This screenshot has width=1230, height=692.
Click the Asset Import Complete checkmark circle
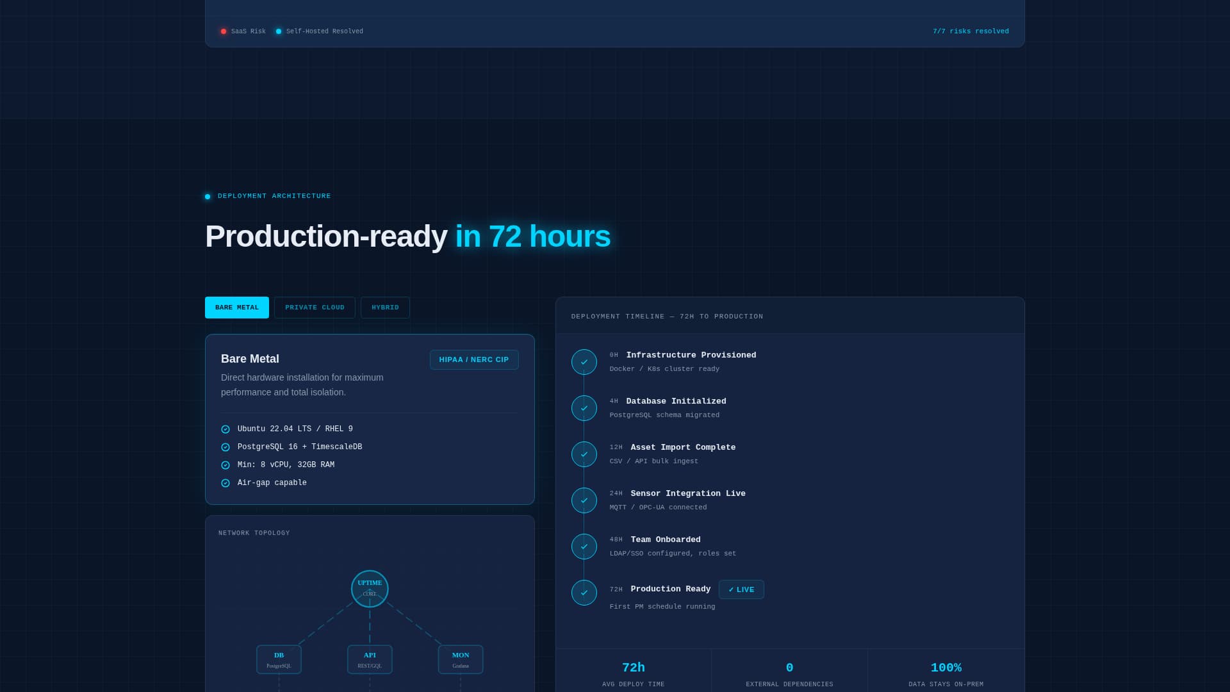(584, 454)
